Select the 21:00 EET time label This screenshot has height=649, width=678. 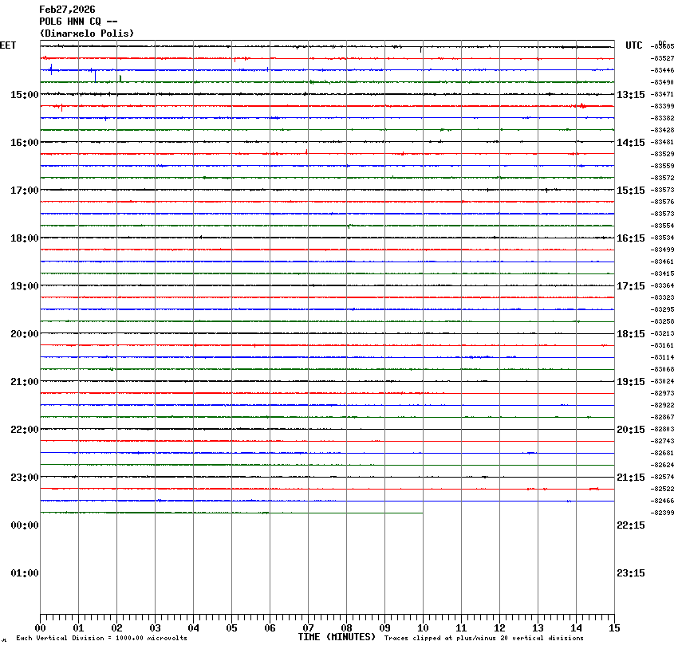point(24,382)
